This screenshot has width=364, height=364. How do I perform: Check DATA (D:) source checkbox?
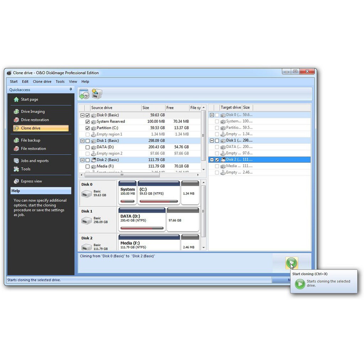(87, 147)
